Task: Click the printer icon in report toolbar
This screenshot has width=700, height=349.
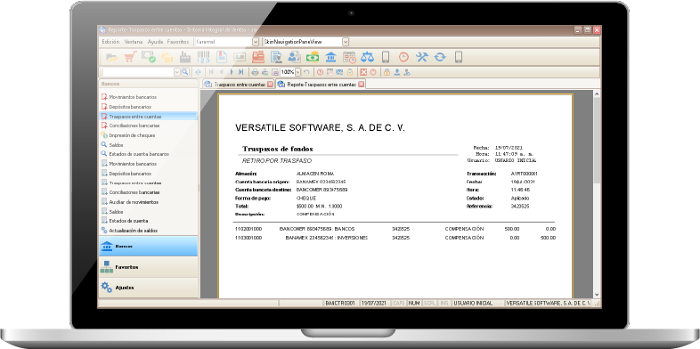Action: point(255,72)
